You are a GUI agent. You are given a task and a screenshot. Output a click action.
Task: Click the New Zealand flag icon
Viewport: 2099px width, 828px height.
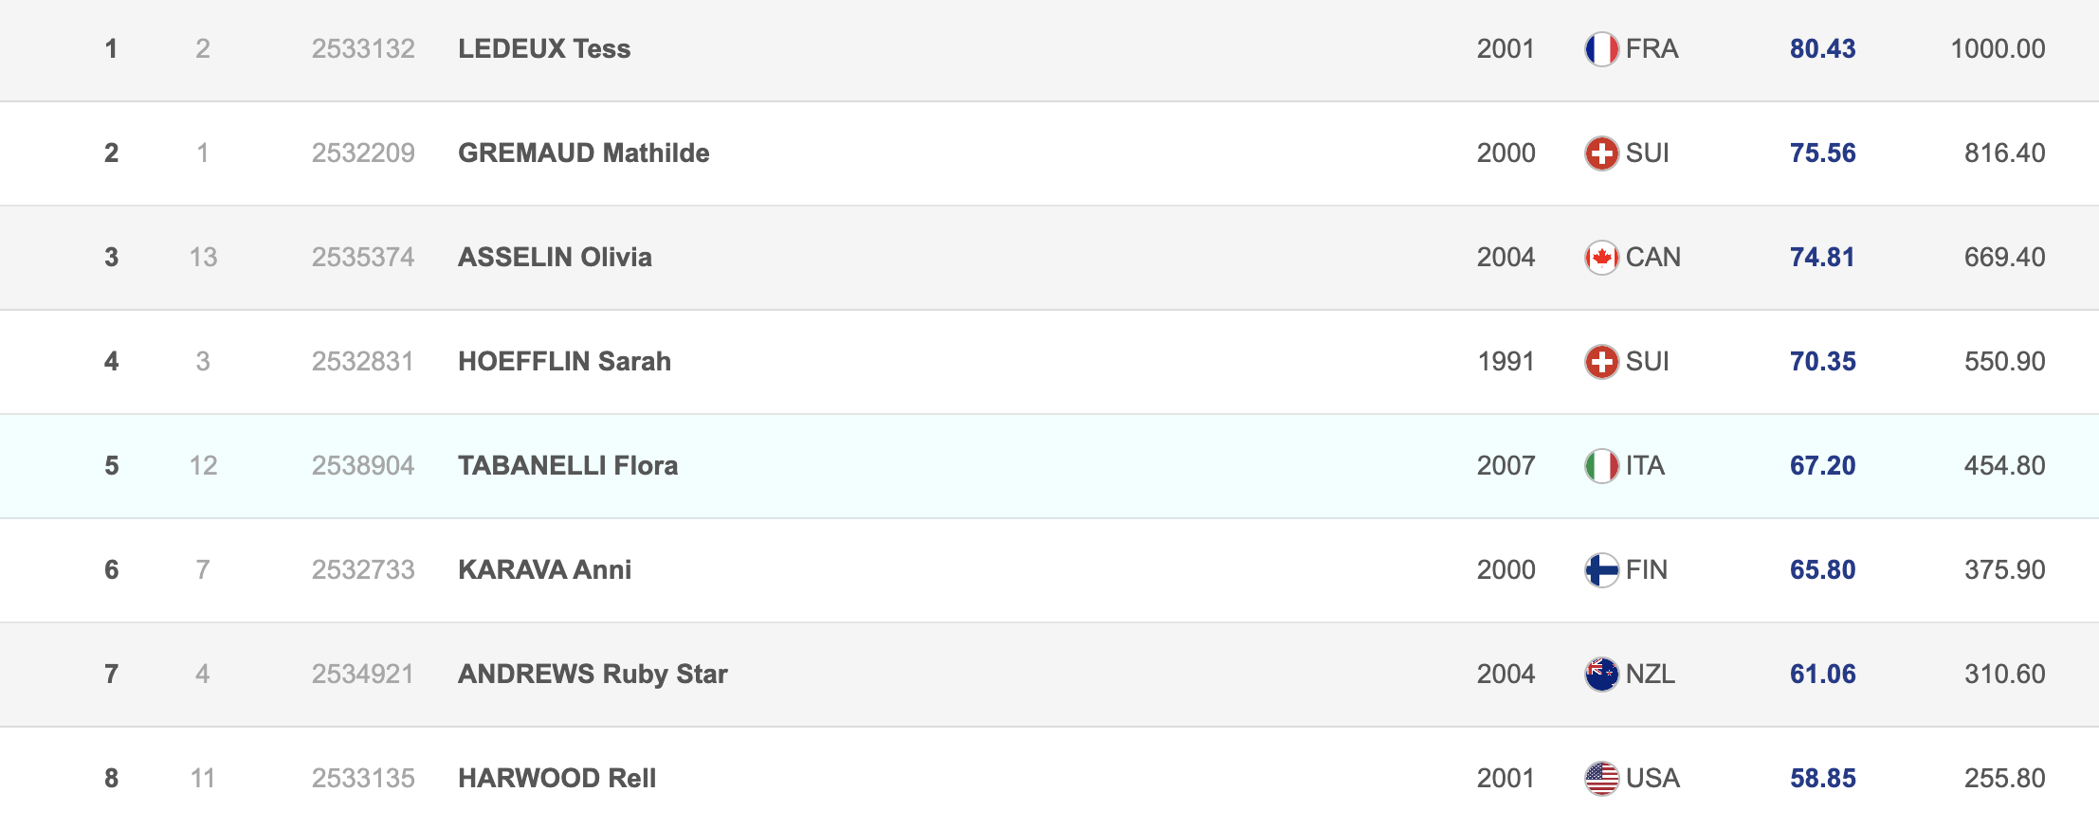coord(1601,675)
